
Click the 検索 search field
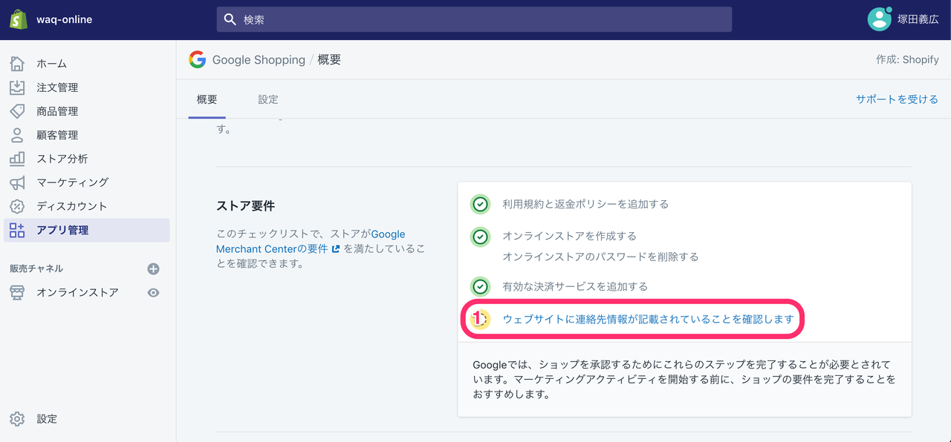pos(474,19)
